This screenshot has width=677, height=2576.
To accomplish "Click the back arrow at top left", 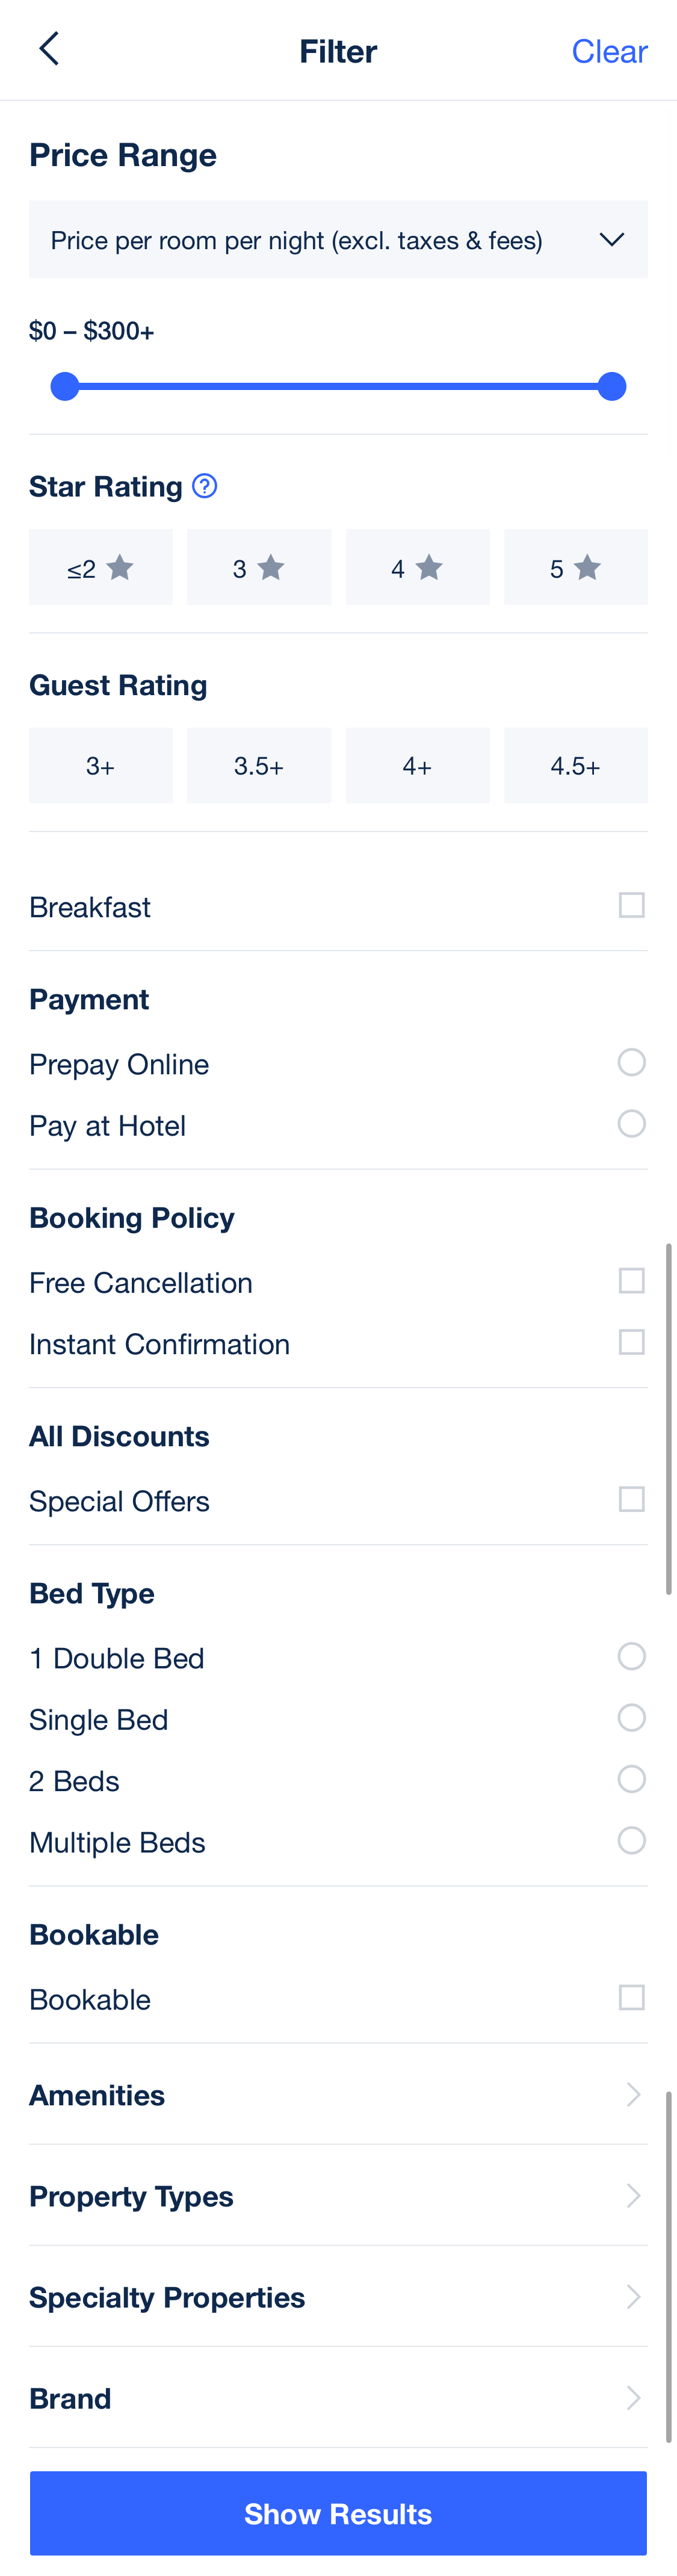I will coord(49,48).
